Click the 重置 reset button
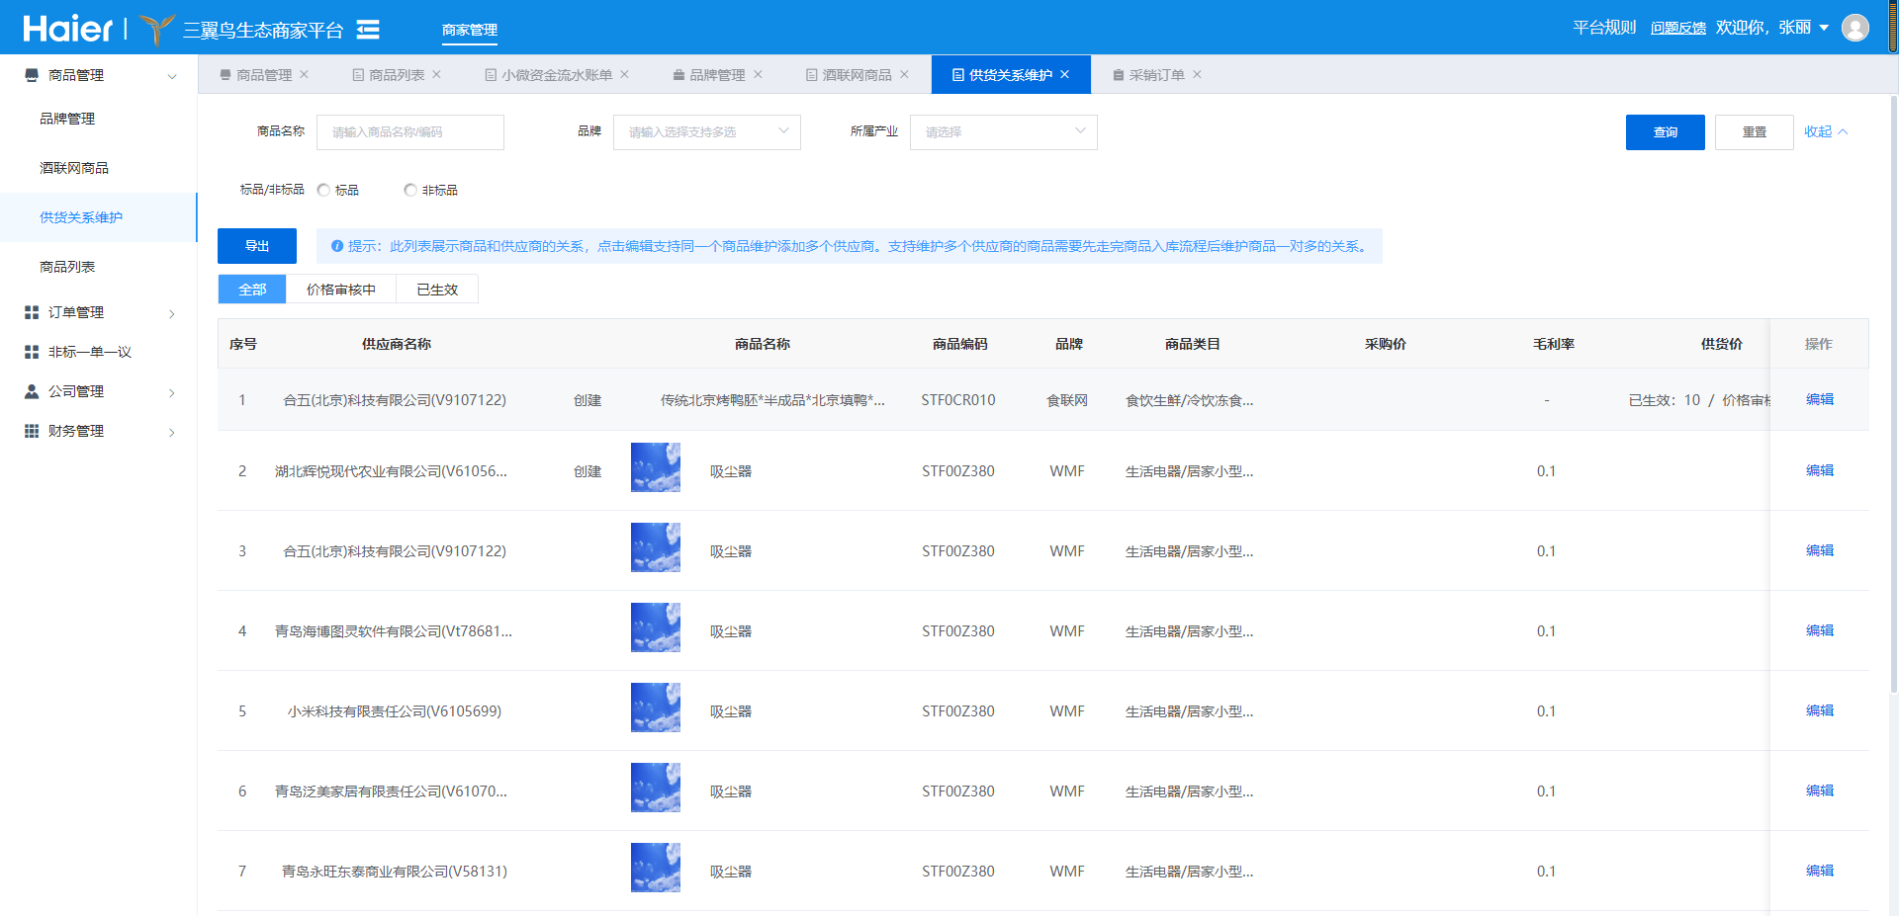This screenshot has height=916, width=1899. coord(1755,132)
